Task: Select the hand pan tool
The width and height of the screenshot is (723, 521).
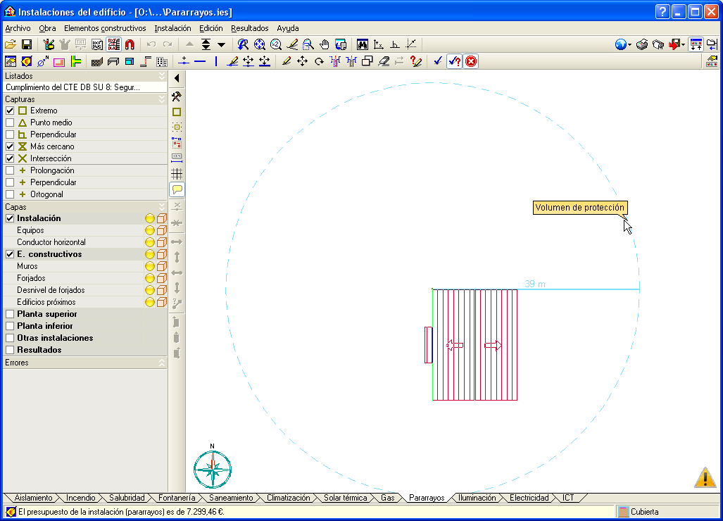Action: 325,44
